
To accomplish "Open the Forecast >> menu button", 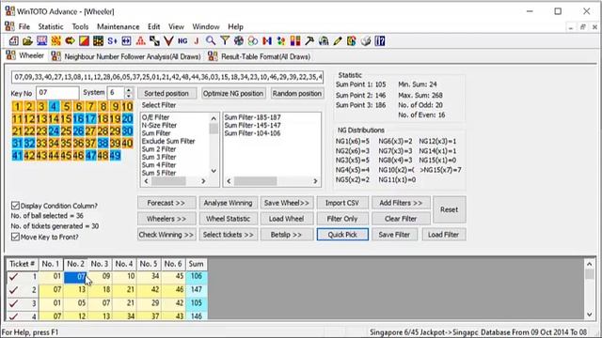I will (x=166, y=203).
